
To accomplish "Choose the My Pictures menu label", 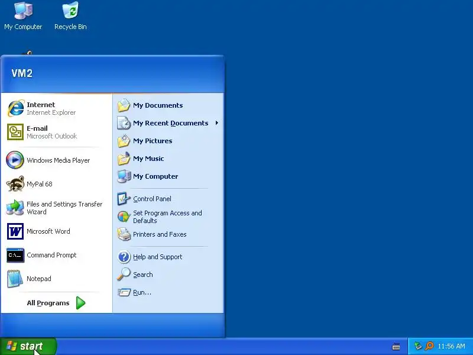I will coord(153,141).
